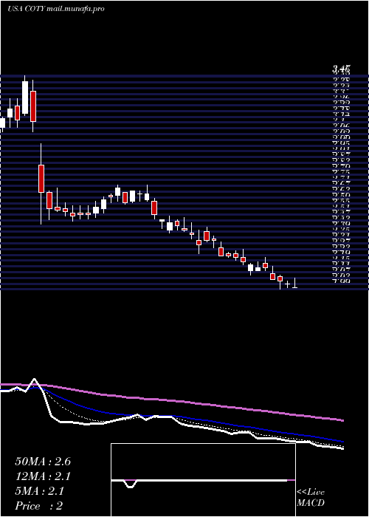369x517 pixels.
Task: Select the '50MA : 2.6' readout
Action: pyautogui.click(x=43, y=462)
